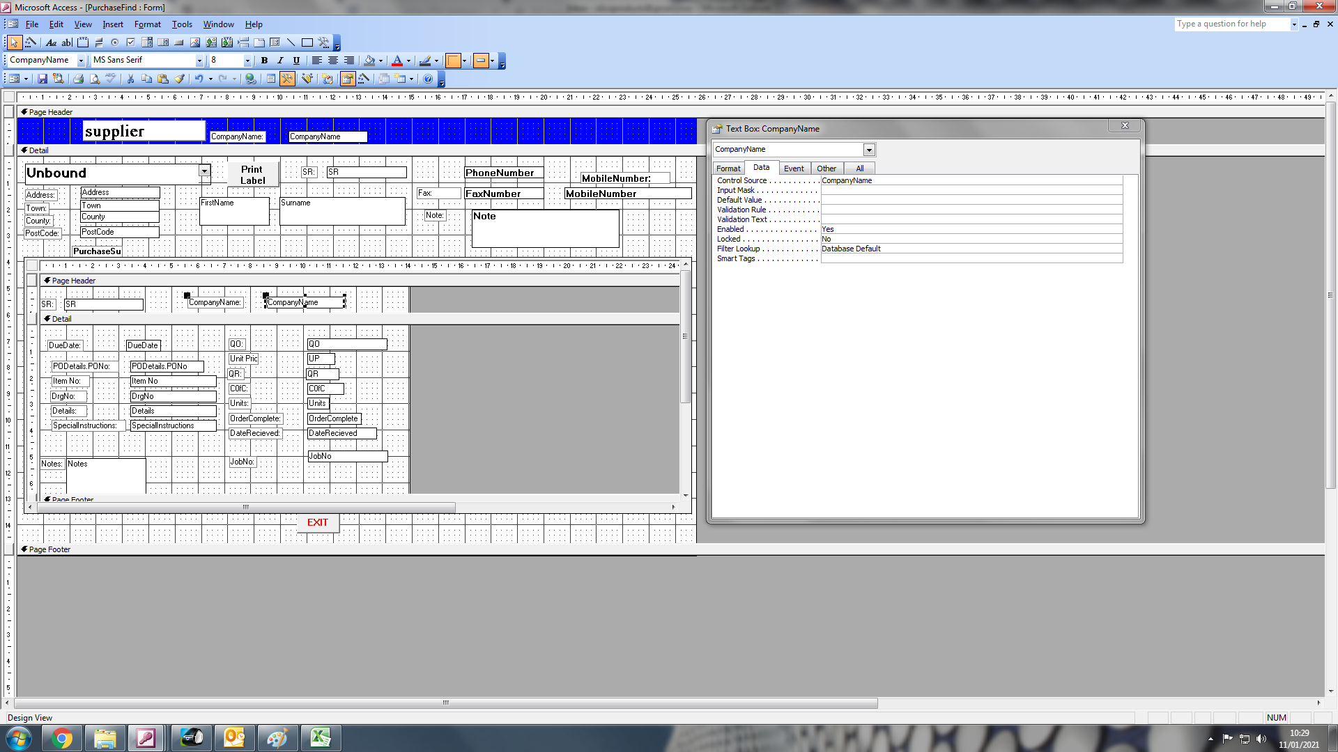
Task: Click the Cut scissors icon
Action: pos(130,79)
